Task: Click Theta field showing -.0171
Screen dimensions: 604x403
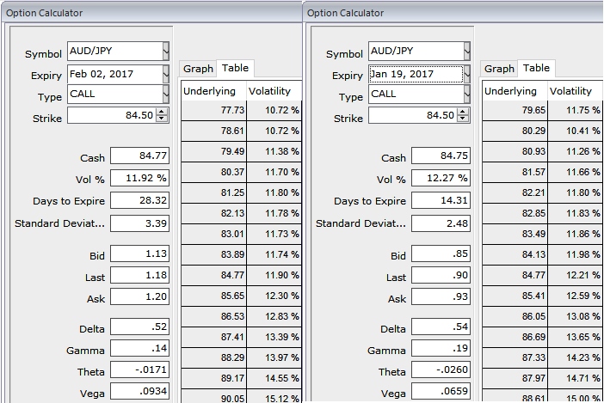Action: [x=140, y=370]
